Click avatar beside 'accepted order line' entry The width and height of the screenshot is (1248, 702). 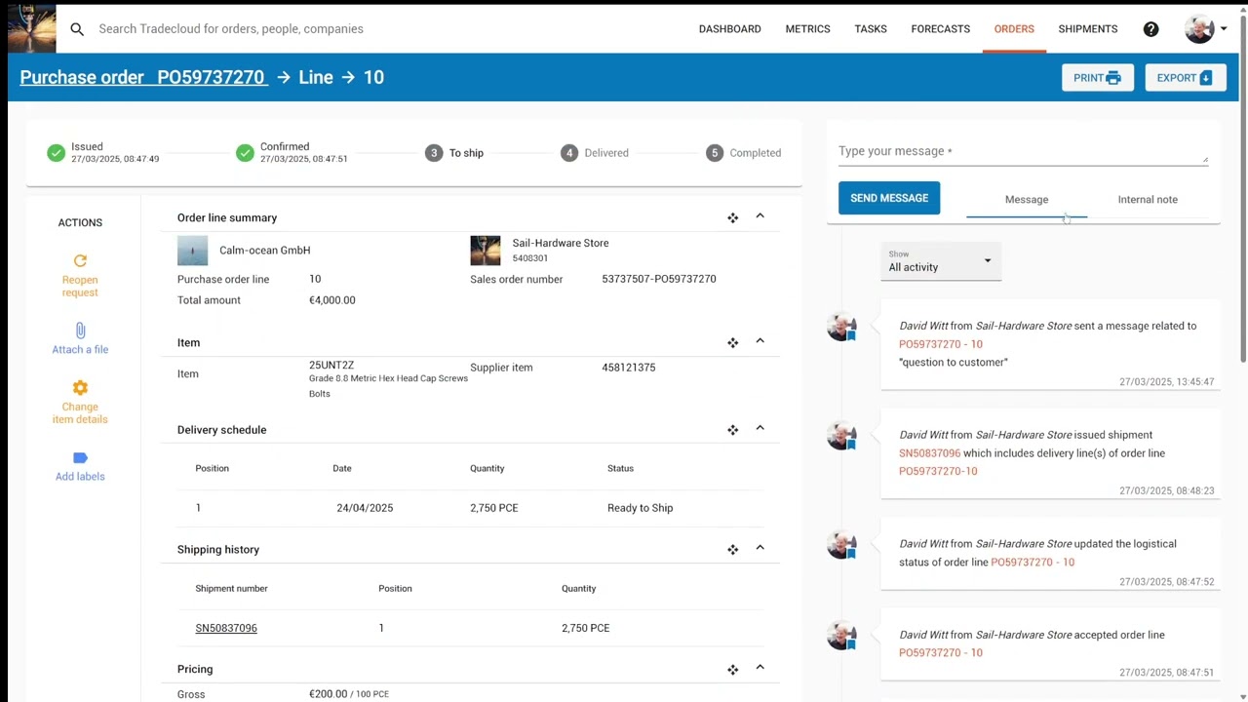point(841,636)
